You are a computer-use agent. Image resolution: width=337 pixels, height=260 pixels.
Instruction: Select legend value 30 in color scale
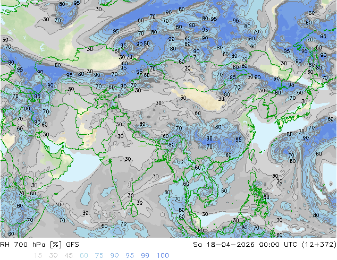point(53,256)
